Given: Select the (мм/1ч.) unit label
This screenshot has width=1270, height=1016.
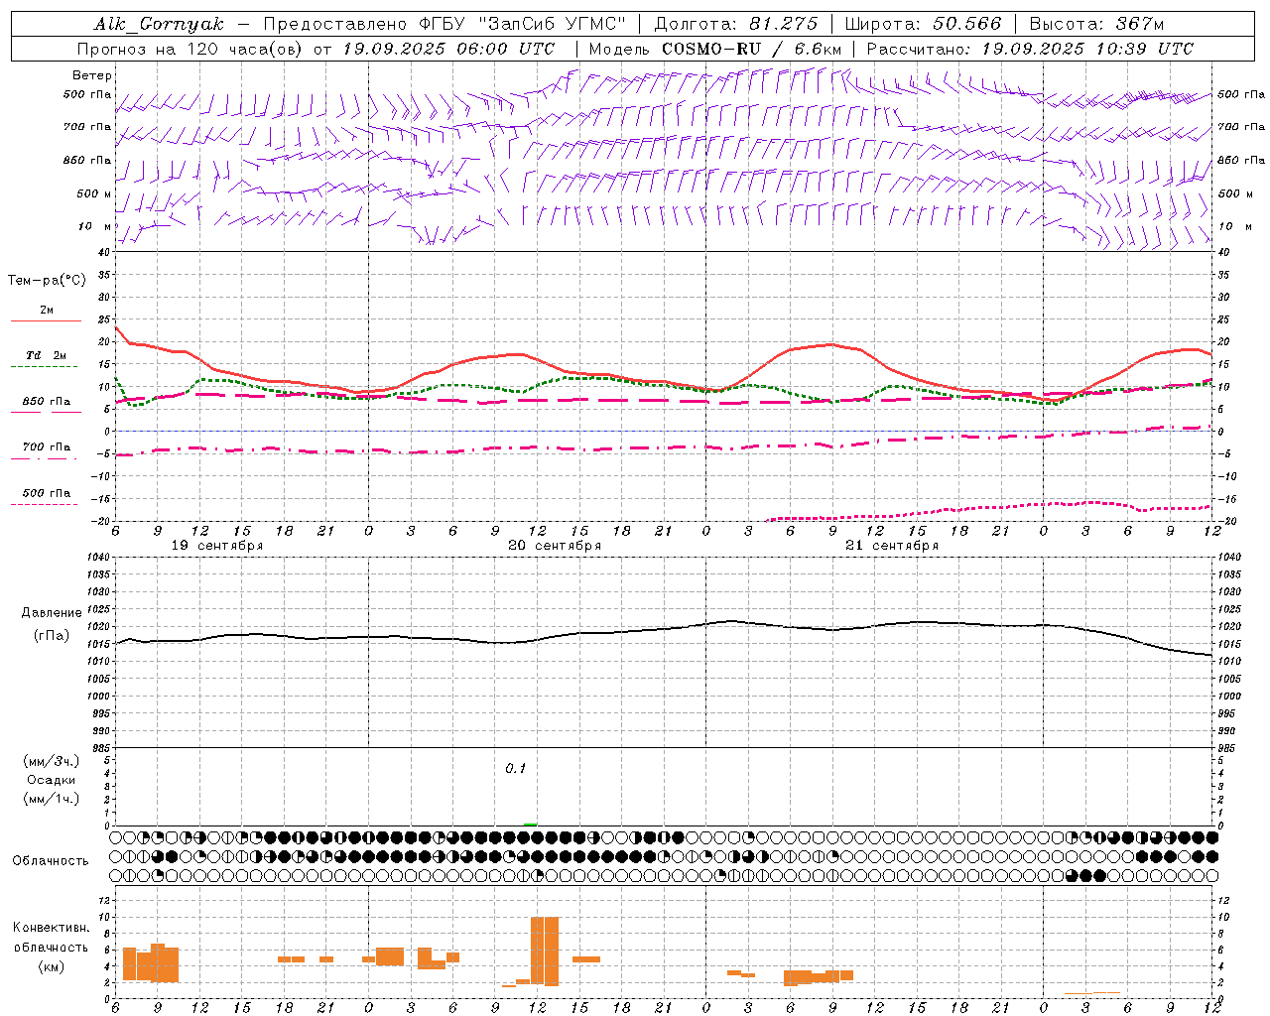Looking at the screenshot, I should (51, 799).
